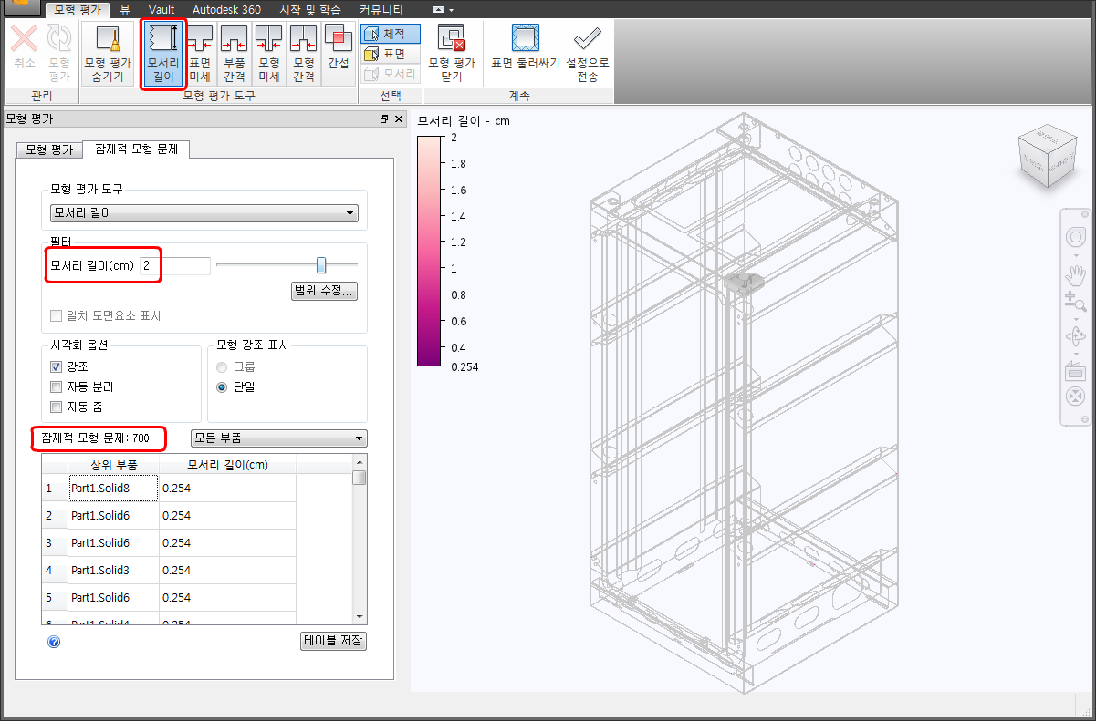This screenshot has height=721, width=1096.
Task: Select the 모서리 길이 tool in ribbon
Action: (163, 54)
